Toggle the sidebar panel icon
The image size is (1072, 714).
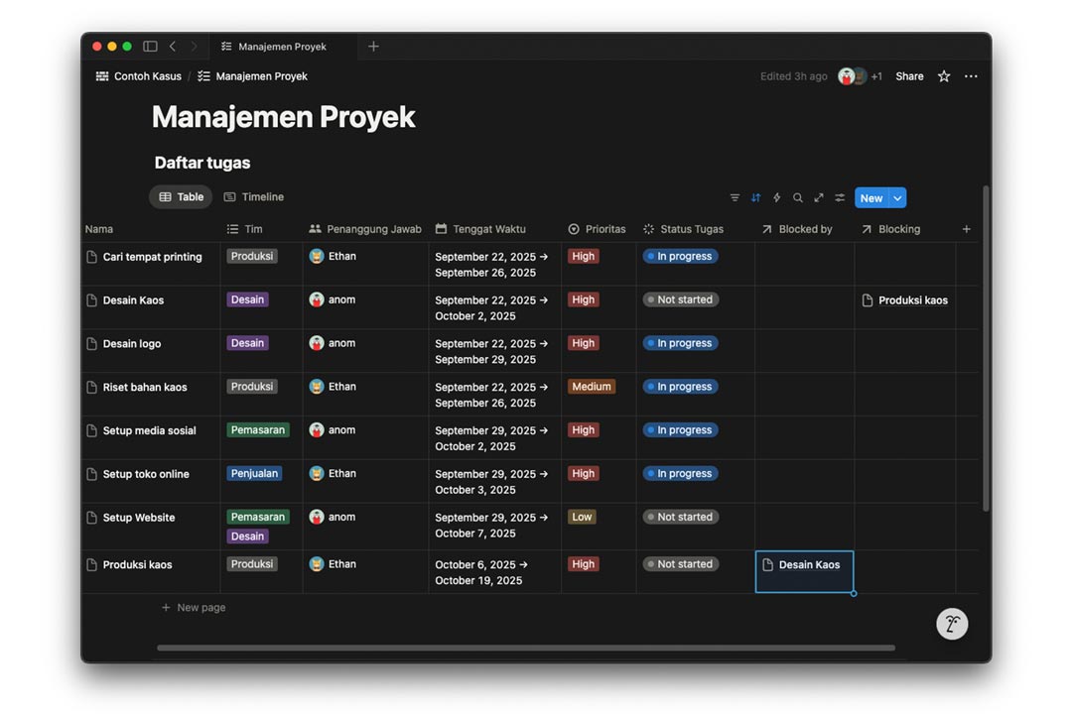[x=150, y=47]
